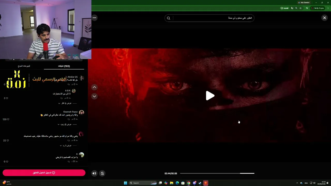Show hidden system tray icons

click(297, 183)
